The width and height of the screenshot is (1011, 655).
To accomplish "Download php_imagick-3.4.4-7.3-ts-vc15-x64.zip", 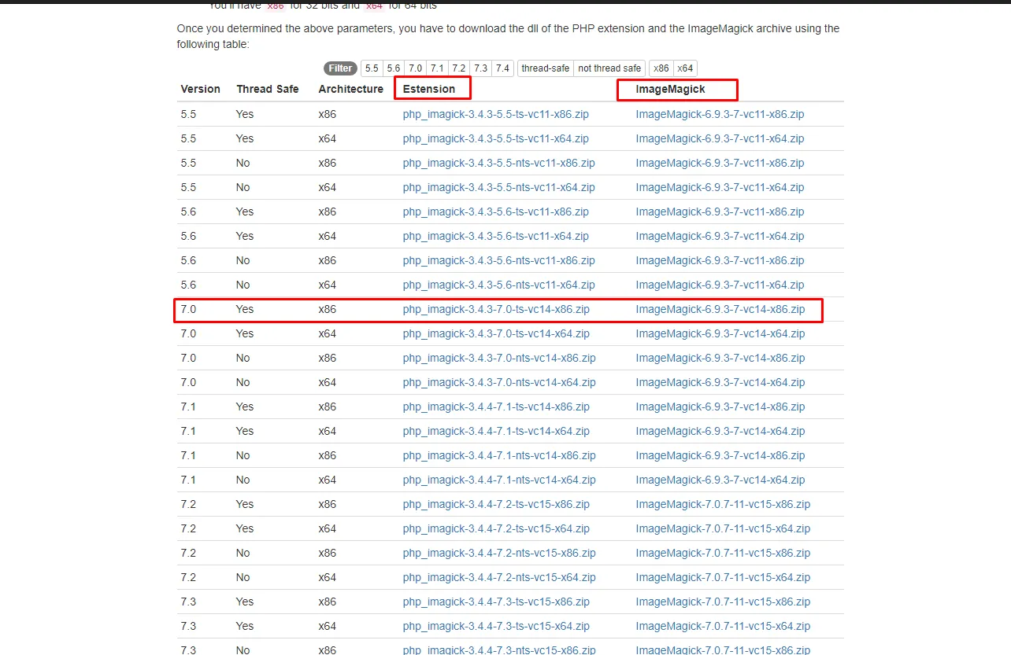I will click(496, 626).
